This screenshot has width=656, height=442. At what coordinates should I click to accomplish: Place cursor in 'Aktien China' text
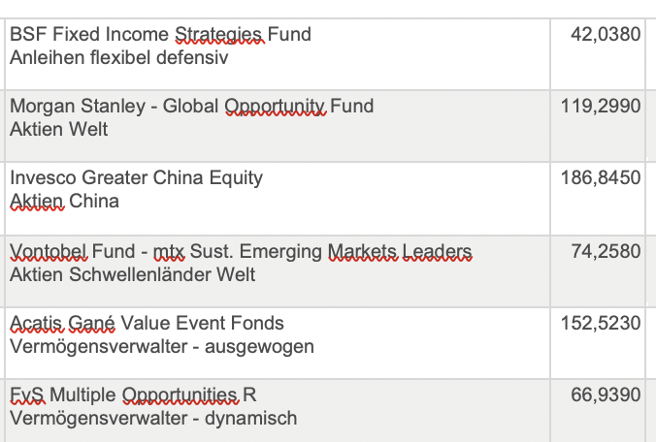(64, 202)
